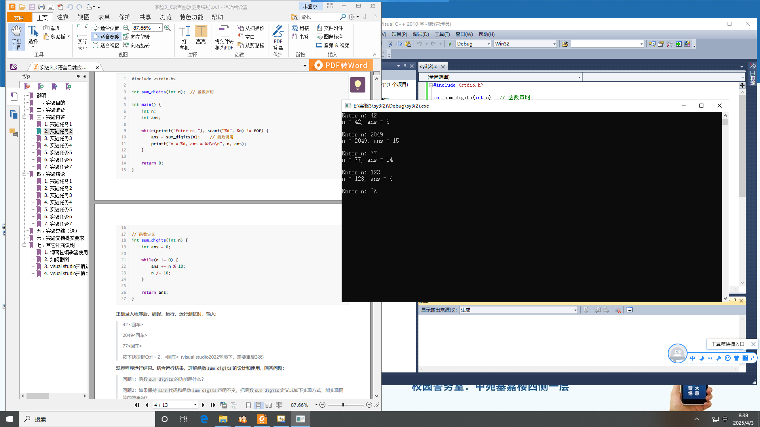Image resolution: width=760 pixels, height=427 pixels.
Task: Click the zoom-in magnifier in ribbon
Action: click(x=167, y=28)
